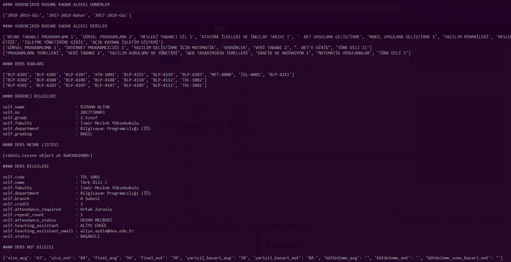Open the File tab in Explorer ribbon
Viewport: 511px width, 262px height.
(x=170, y=61)
